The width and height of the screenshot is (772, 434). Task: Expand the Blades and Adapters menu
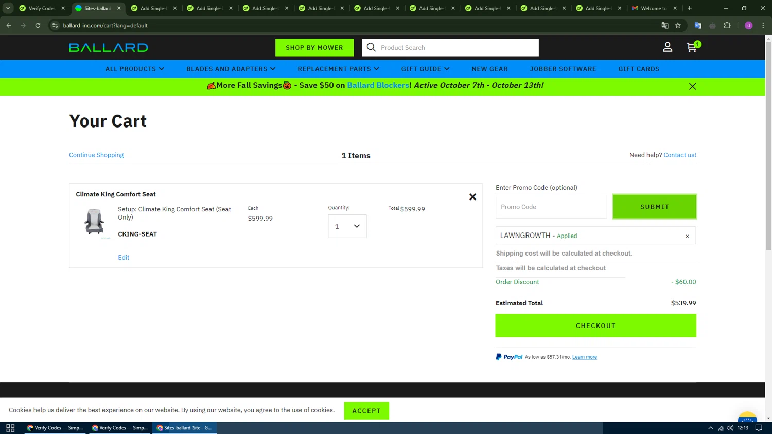231,69
